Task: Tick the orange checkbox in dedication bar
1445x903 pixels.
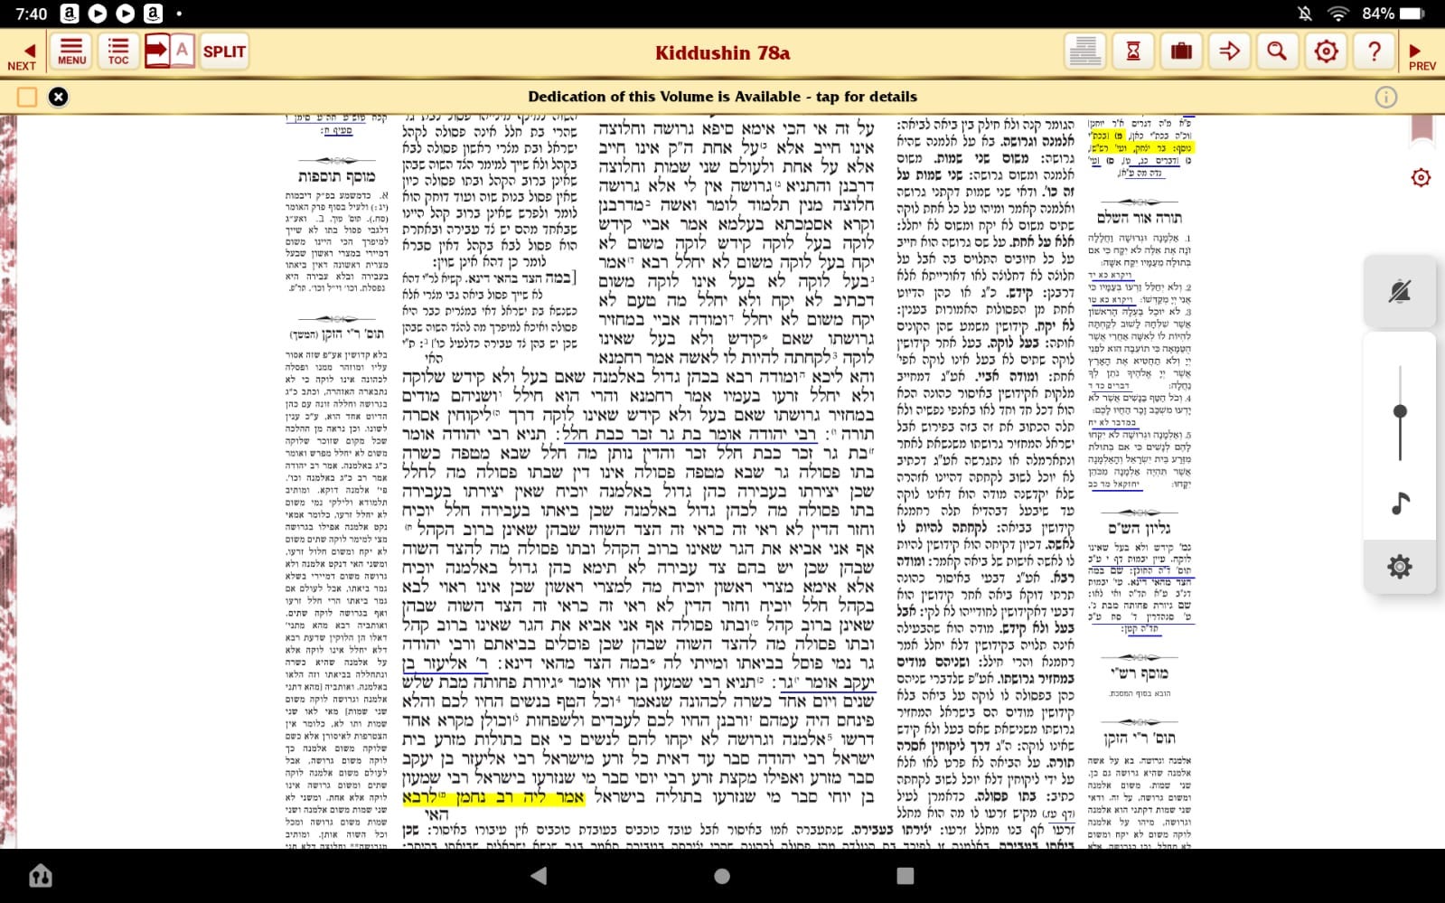Action: point(27,97)
